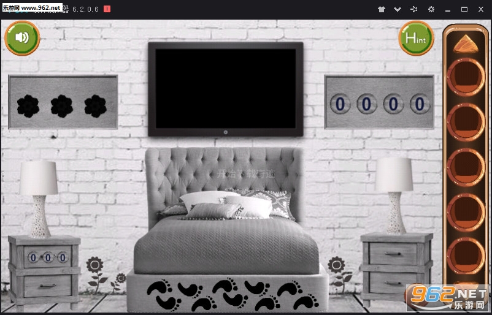This screenshot has height=315, width=492.
Task: Click the pin window icon in title bar
Action: pos(414,9)
